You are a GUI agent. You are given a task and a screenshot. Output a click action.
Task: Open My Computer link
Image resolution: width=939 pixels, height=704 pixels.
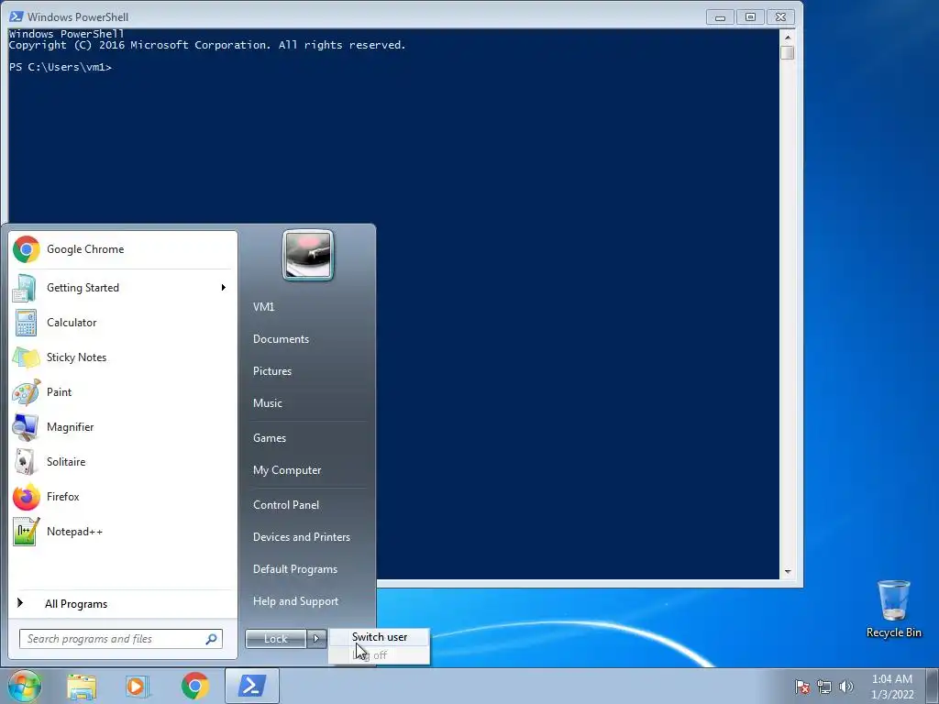point(287,470)
